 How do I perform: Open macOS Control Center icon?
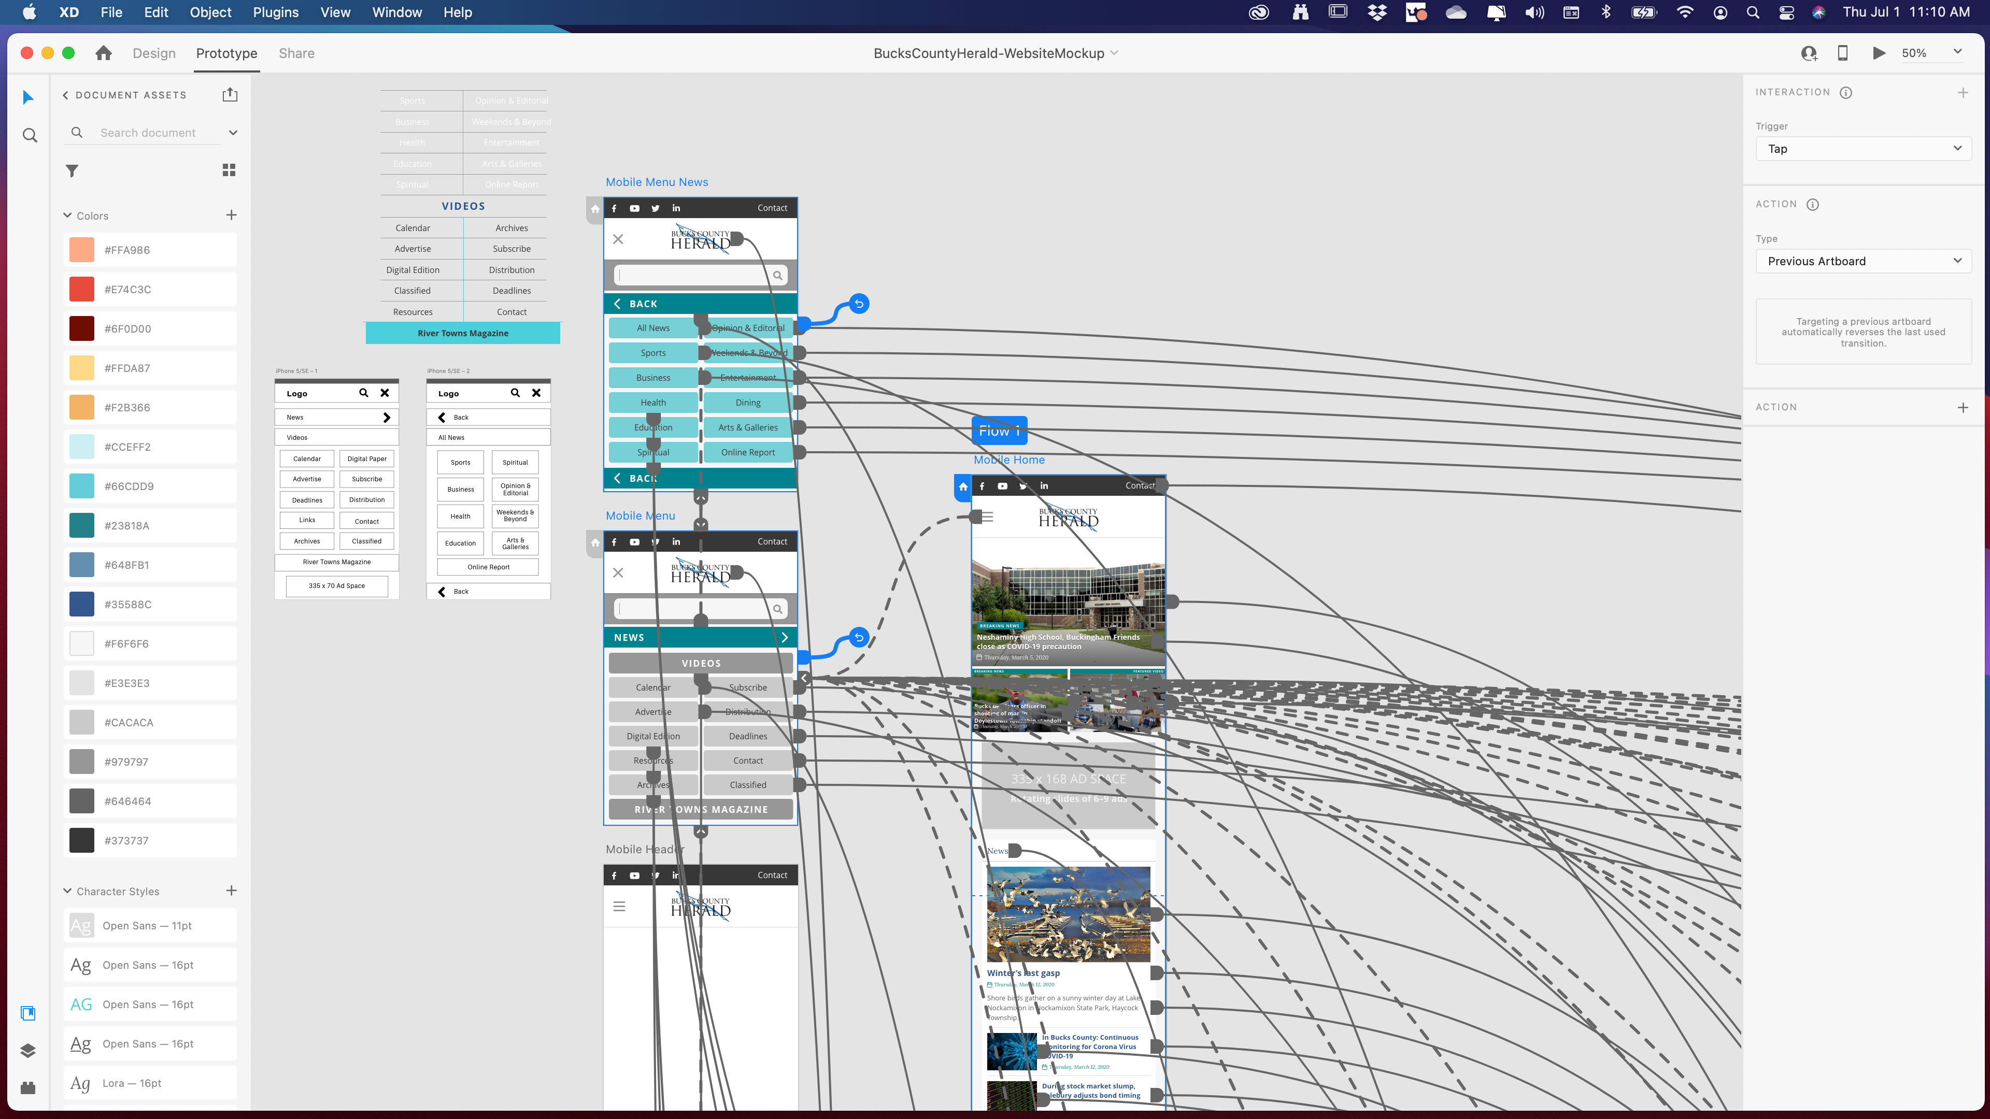pos(1787,12)
